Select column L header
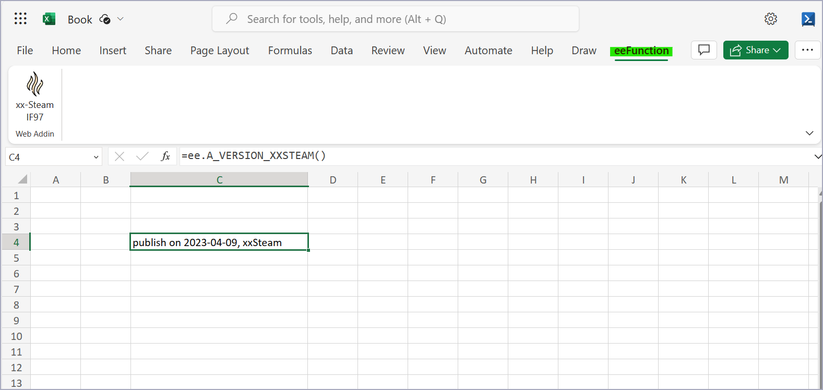 [x=734, y=180]
